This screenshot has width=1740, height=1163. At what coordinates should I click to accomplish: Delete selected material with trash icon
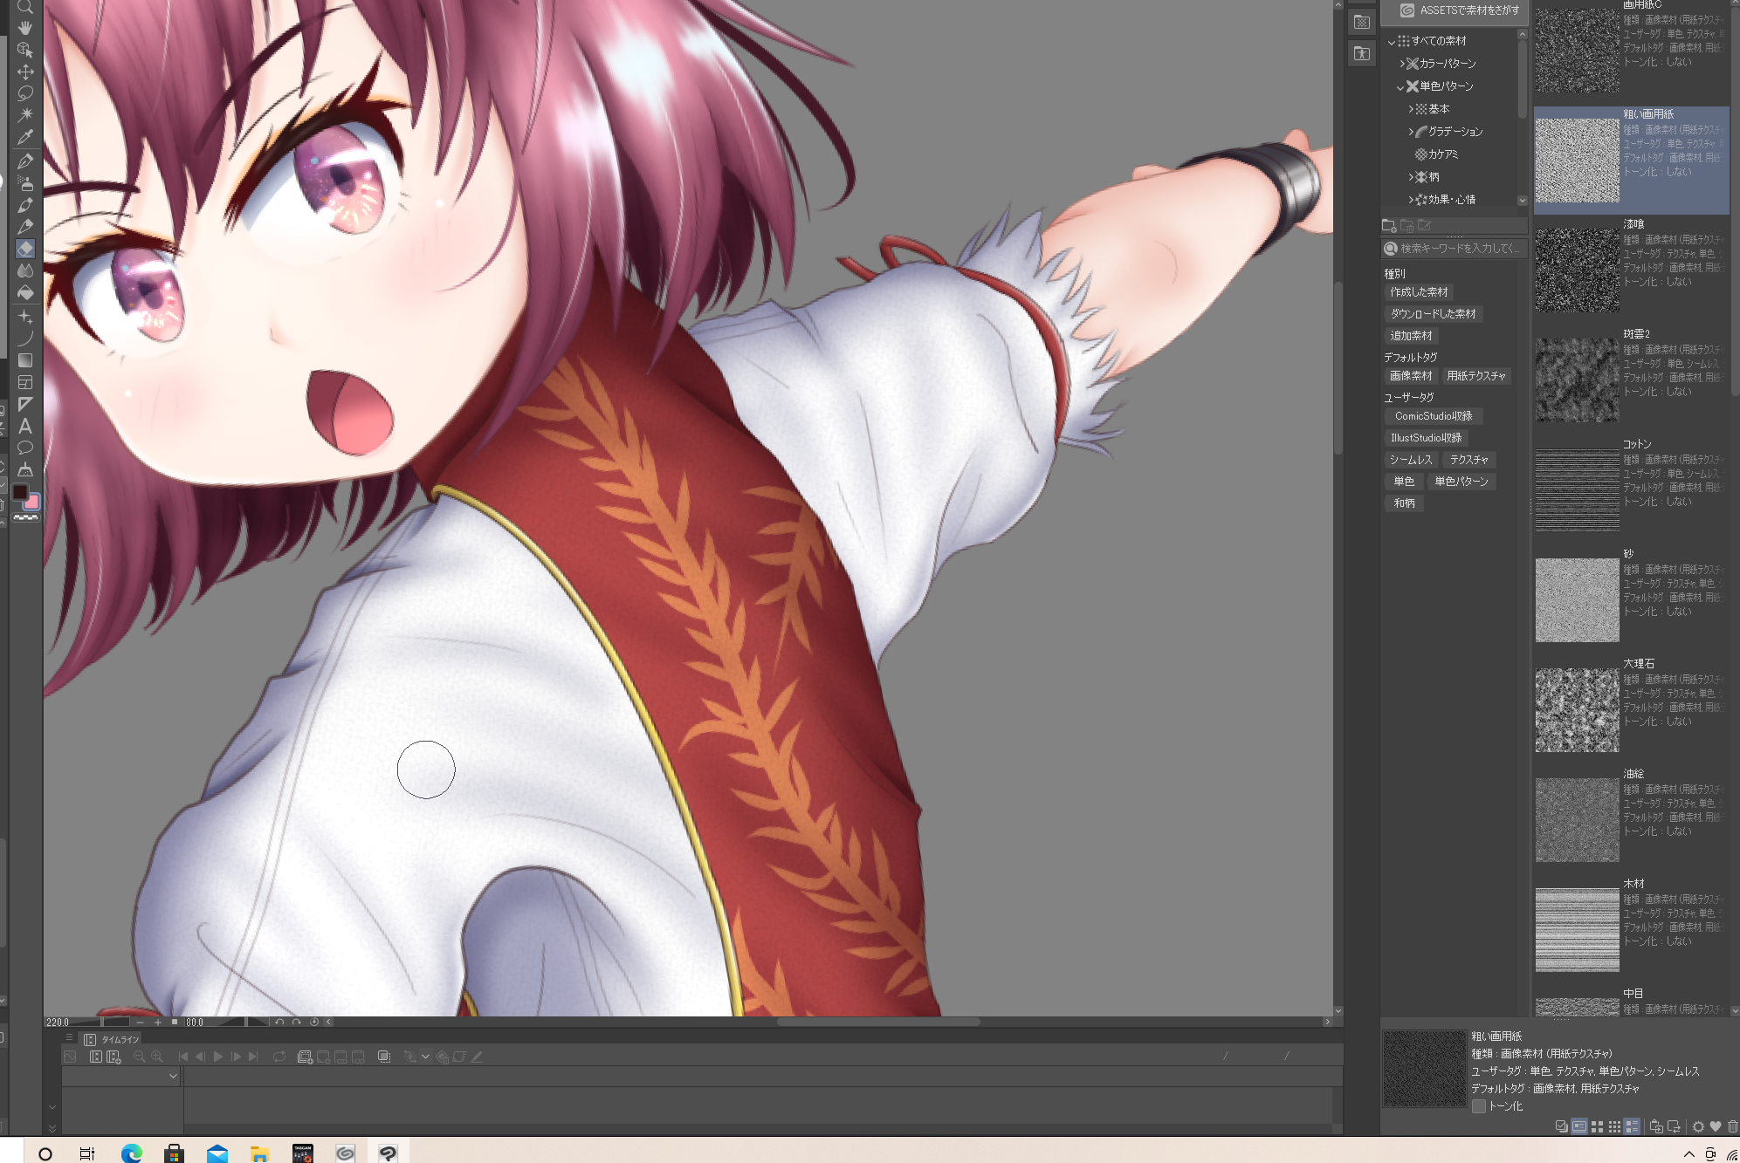pyautogui.click(x=1732, y=1126)
